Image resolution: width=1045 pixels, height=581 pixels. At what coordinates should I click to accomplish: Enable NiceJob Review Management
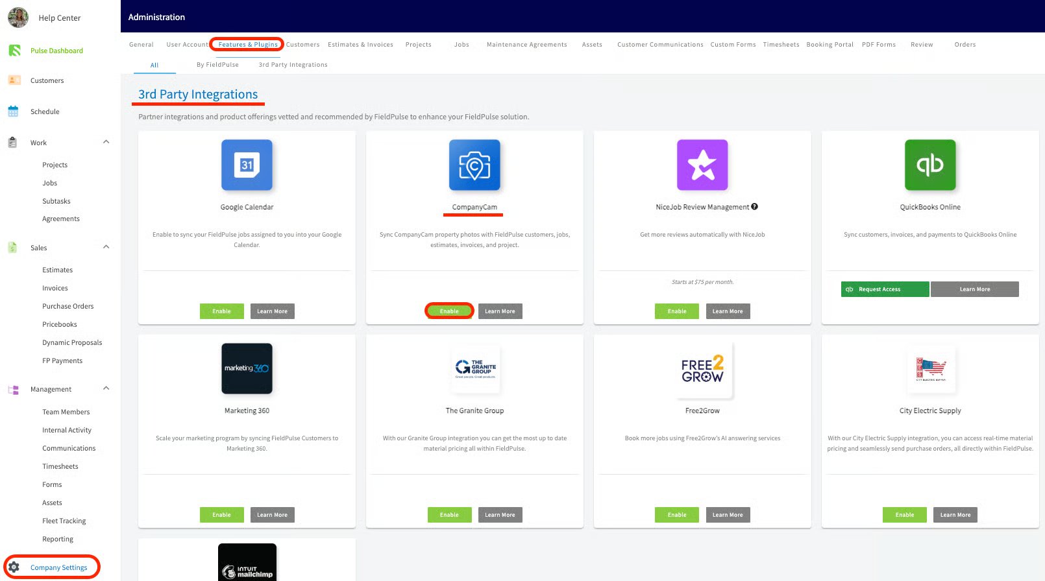[677, 311]
